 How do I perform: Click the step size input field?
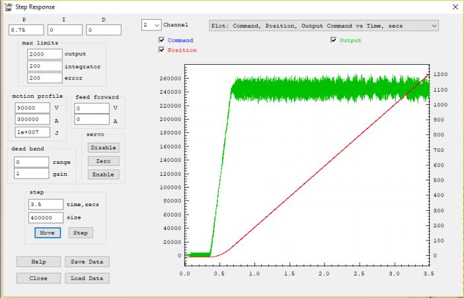(x=46, y=217)
